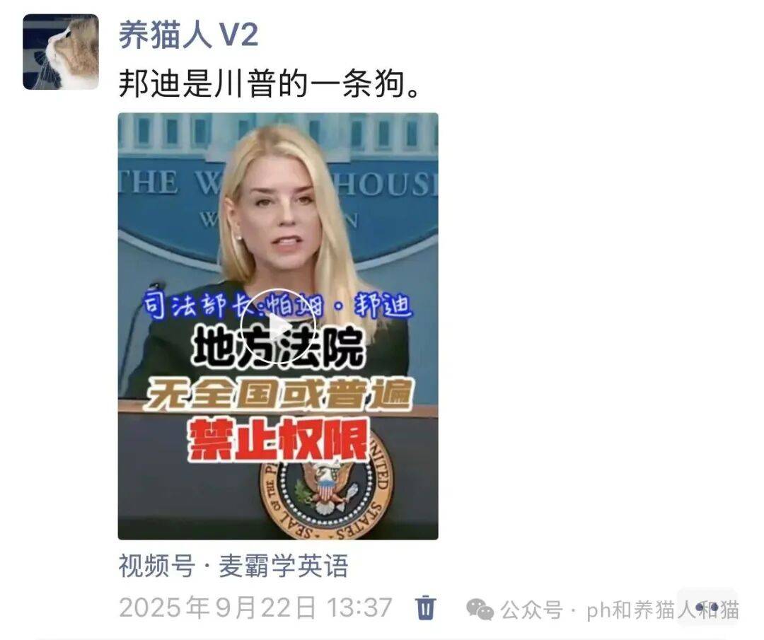Open the cat avatar of 养猫人 V2
The height and width of the screenshot is (640, 764).
click(x=61, y=52)
